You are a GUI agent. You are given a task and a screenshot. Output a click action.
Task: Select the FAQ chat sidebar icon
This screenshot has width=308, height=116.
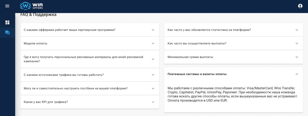(7, 32)
